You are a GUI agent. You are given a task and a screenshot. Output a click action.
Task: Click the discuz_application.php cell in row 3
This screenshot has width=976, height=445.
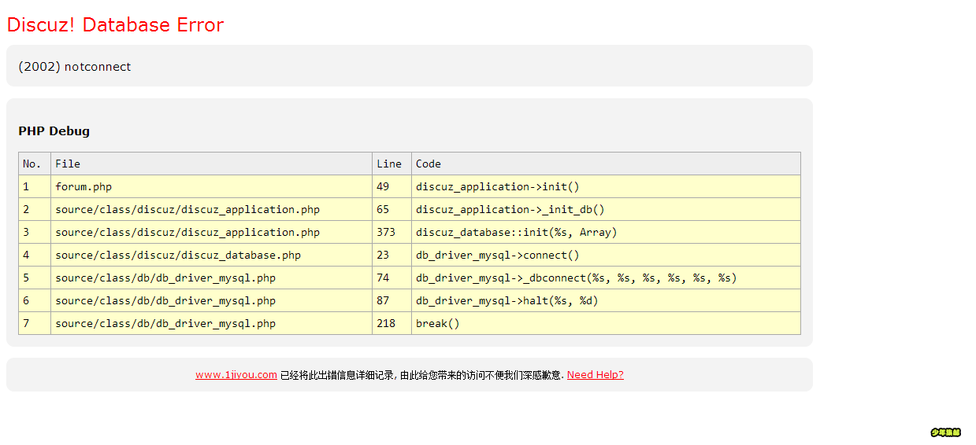(212, 232)
